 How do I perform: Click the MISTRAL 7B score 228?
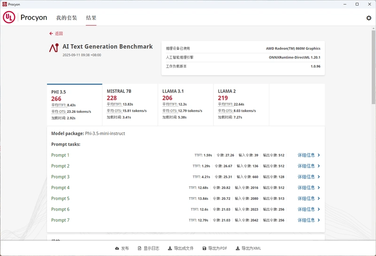coord(112,98)
